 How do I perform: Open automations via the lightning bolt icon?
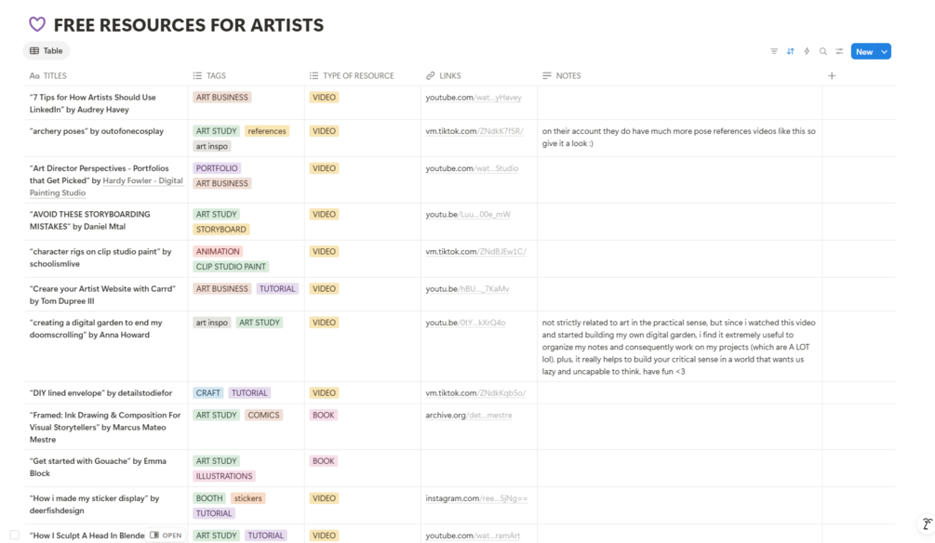(807, 52)
